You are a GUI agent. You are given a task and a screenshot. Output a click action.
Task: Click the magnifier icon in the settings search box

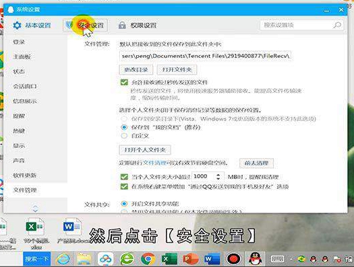click(x=337, y=25)
